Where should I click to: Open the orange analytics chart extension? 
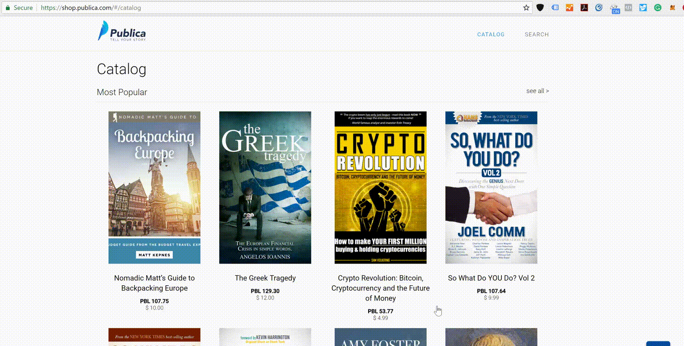[570, 8]
